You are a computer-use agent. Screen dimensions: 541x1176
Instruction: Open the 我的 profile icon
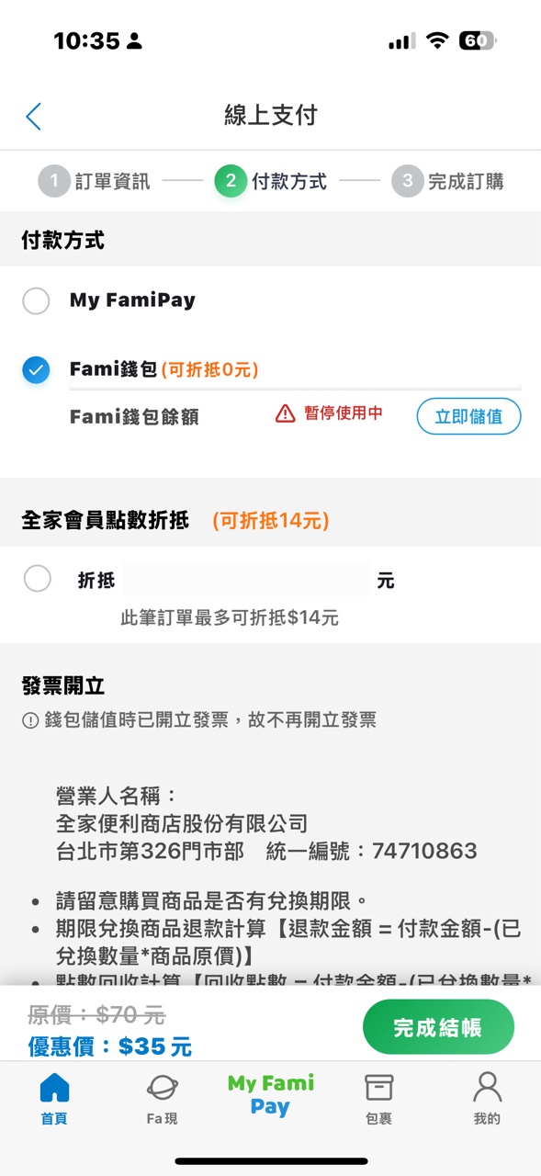click(x=487, y=1087)
